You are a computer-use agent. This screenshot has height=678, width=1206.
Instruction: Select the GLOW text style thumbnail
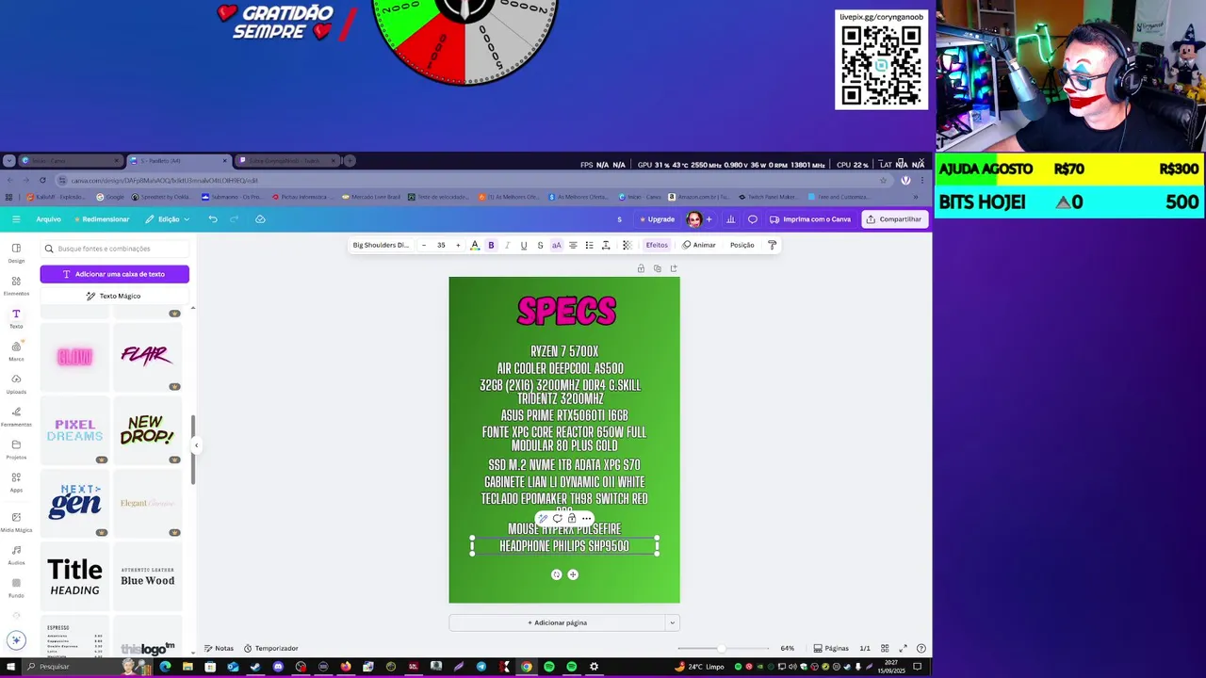tap(74, 357)
